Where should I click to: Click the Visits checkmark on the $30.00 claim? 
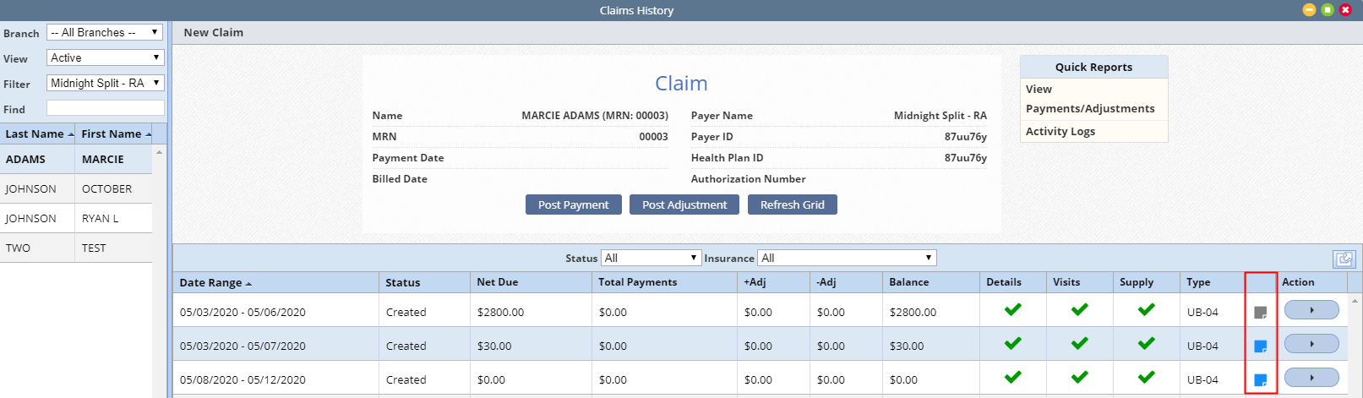[1079, 344]
